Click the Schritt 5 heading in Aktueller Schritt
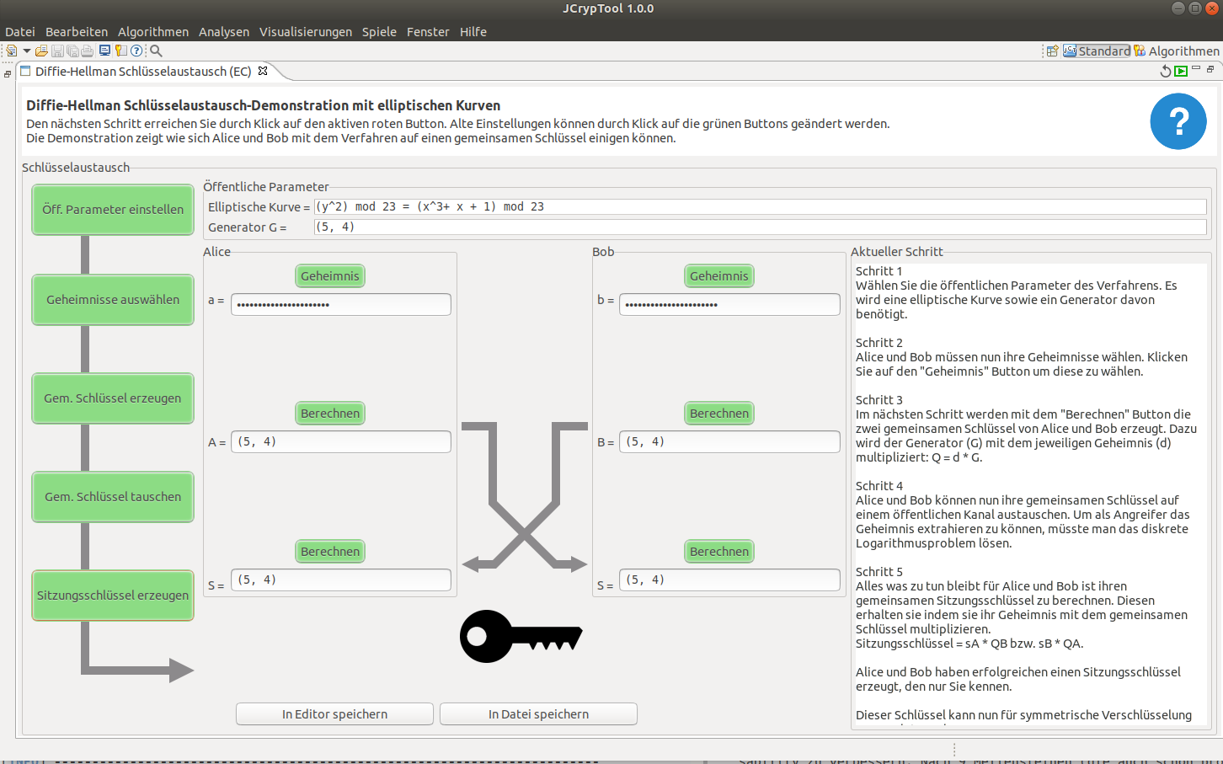 (x=879, y=572)
